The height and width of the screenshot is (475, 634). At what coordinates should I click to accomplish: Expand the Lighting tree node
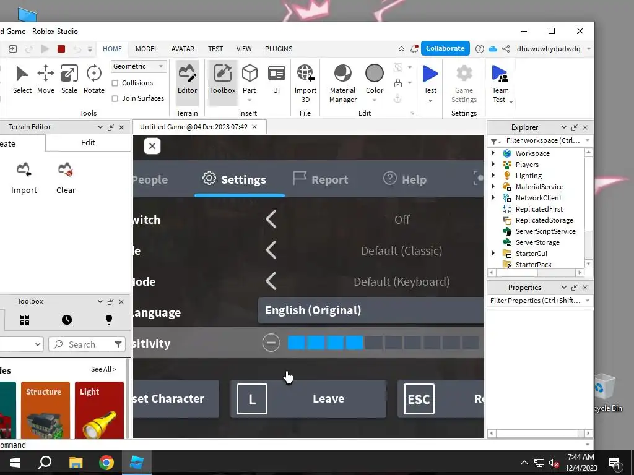point(493,175)
